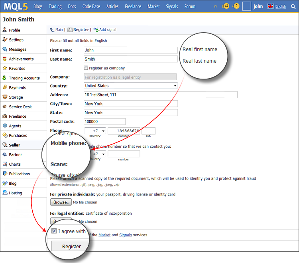Follow the Market services link
The width and height of the screenshot is (299, 263).
point(104,235)
